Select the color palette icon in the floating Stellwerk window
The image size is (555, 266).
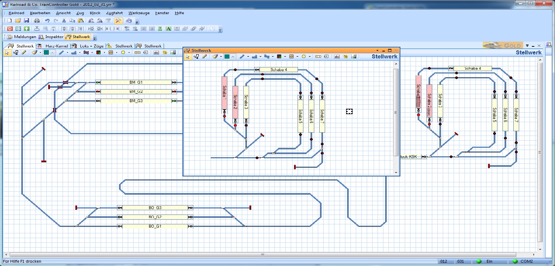click(345, 57)
